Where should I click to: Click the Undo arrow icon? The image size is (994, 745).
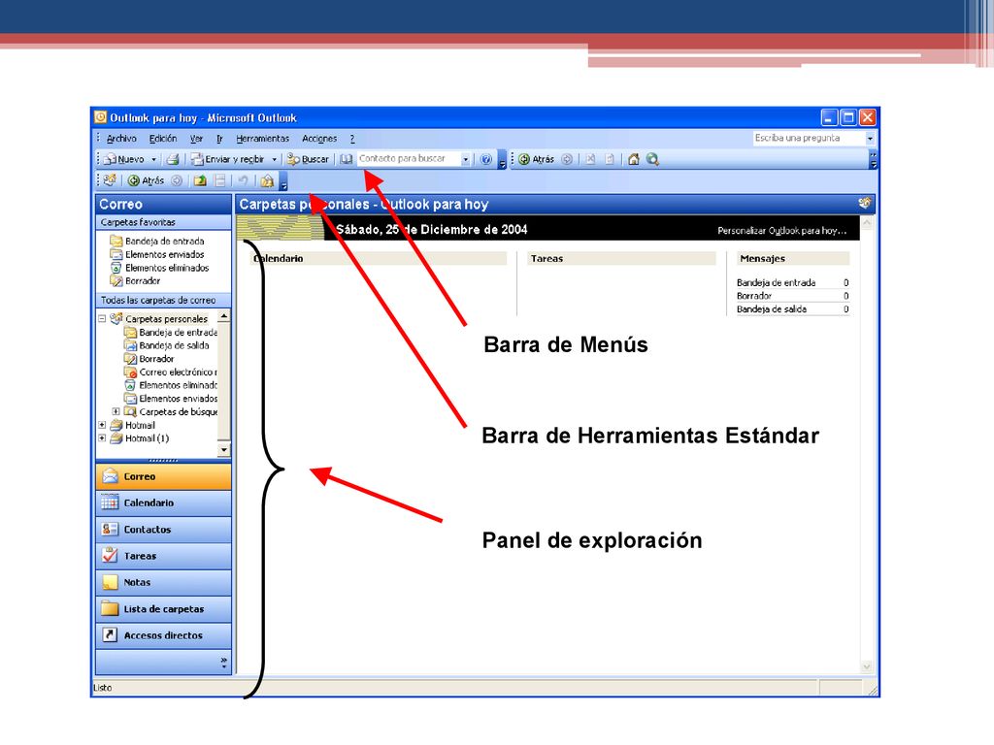pos(242,180)
